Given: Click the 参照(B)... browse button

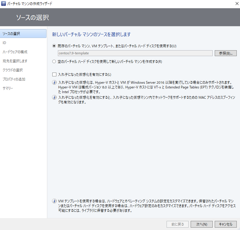Looking at the screenshot, I should pyautogui.click(x=226, y=53).
